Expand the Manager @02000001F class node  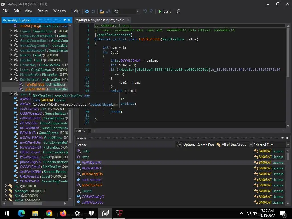(6, 191)
